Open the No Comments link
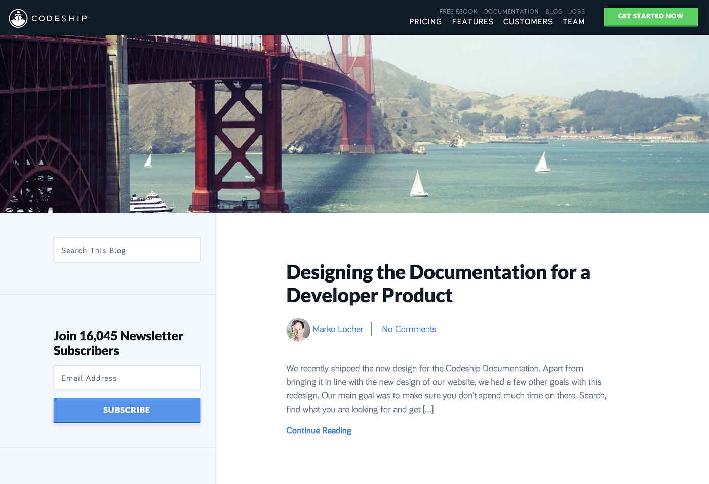Image resolution: width=709 pixels, height=484 pixels. 409,329
